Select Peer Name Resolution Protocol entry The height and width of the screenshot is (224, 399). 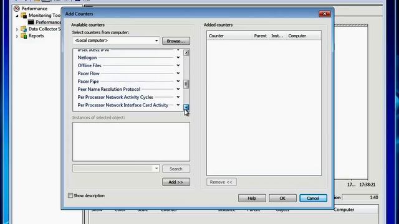tap(109, 89)
